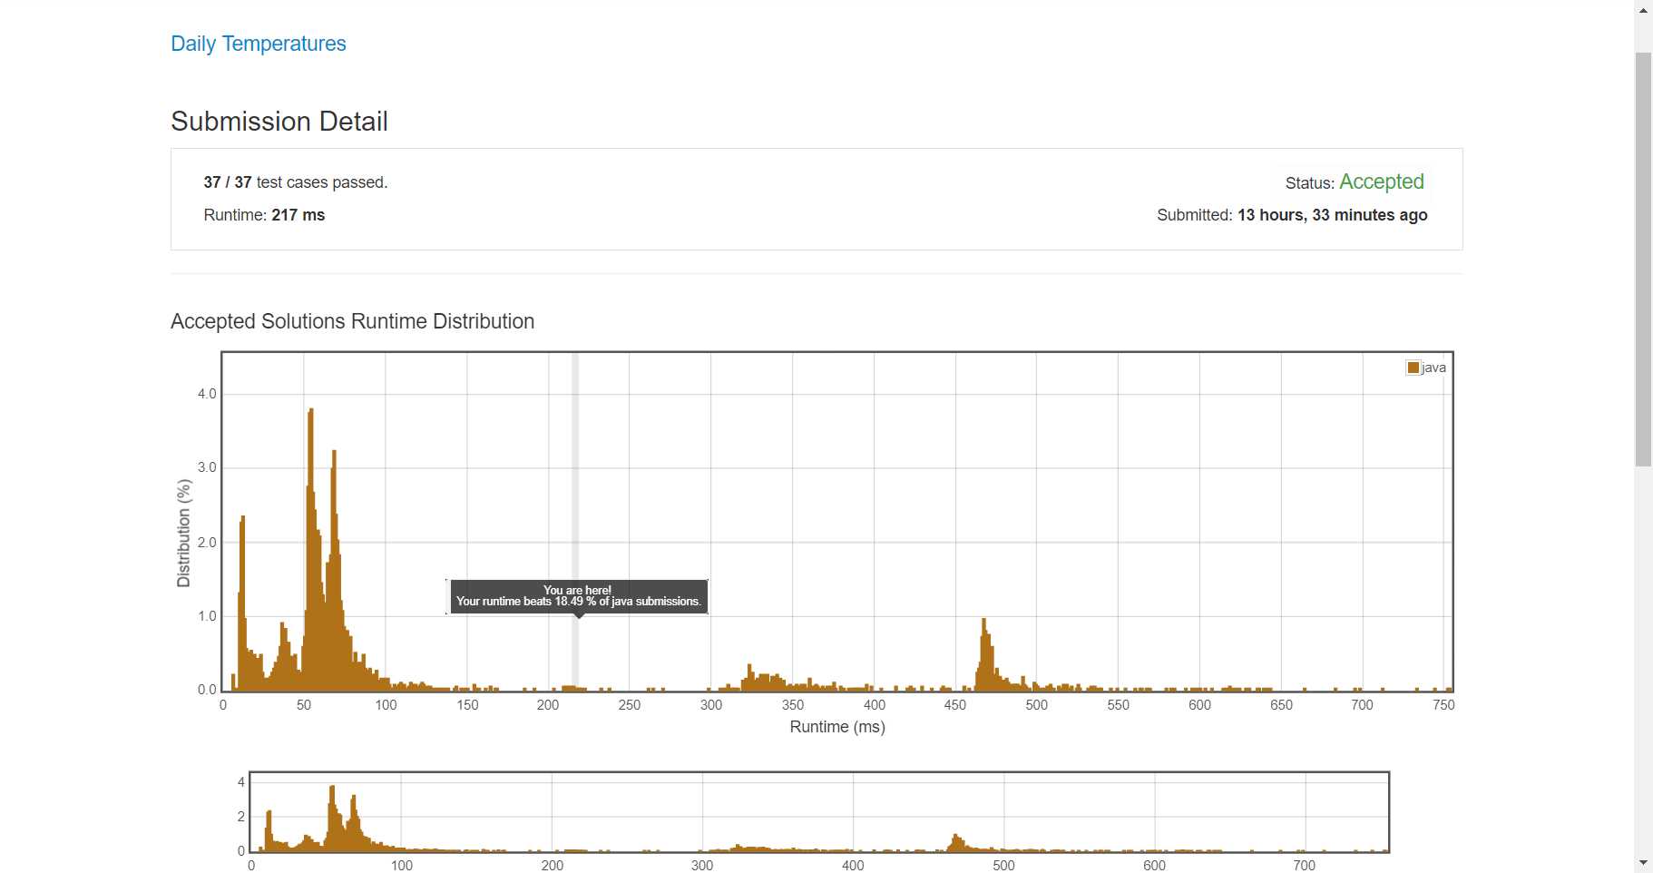Screen dimensions: 1653x873
Task: Click the 'Status:' label
Action: 1310,183
